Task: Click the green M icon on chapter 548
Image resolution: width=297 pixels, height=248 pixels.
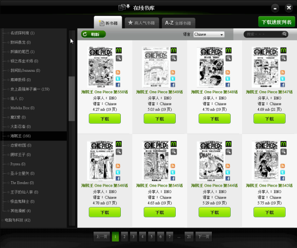Action: (229, 50)
